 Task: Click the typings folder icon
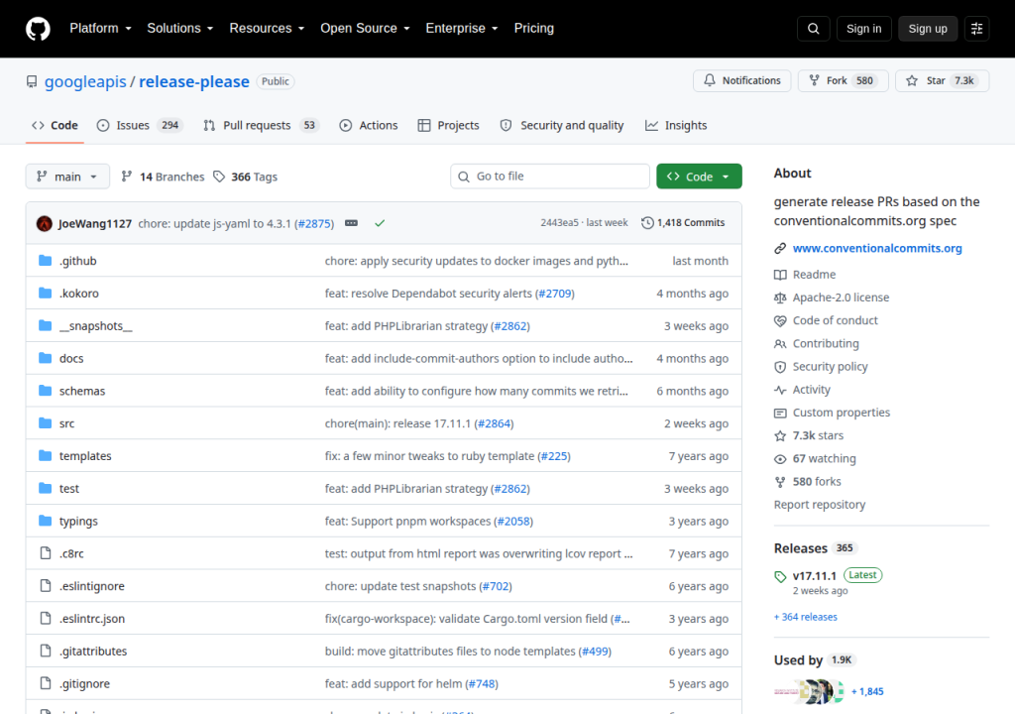pyautogui.click(x=45, y=521)
